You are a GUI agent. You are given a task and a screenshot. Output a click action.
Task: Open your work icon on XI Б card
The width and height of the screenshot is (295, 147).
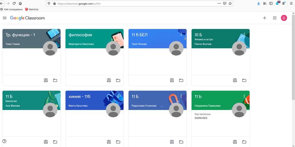tap(235, 80)
